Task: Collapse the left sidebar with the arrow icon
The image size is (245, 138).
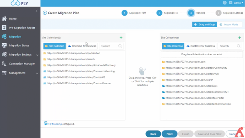Action: pyautogui.click(x=36, y=11)
